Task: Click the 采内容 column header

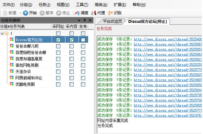Action: click(72, 26)
